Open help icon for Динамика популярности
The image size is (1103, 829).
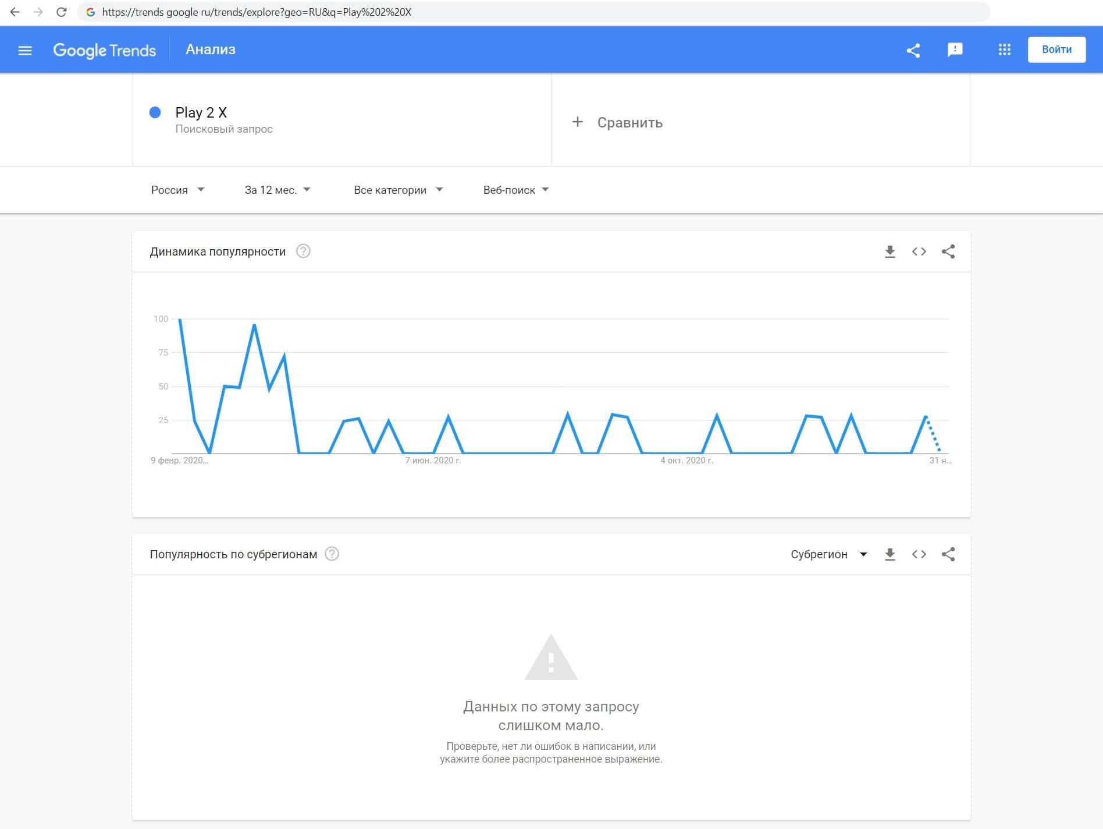point(303,251)
